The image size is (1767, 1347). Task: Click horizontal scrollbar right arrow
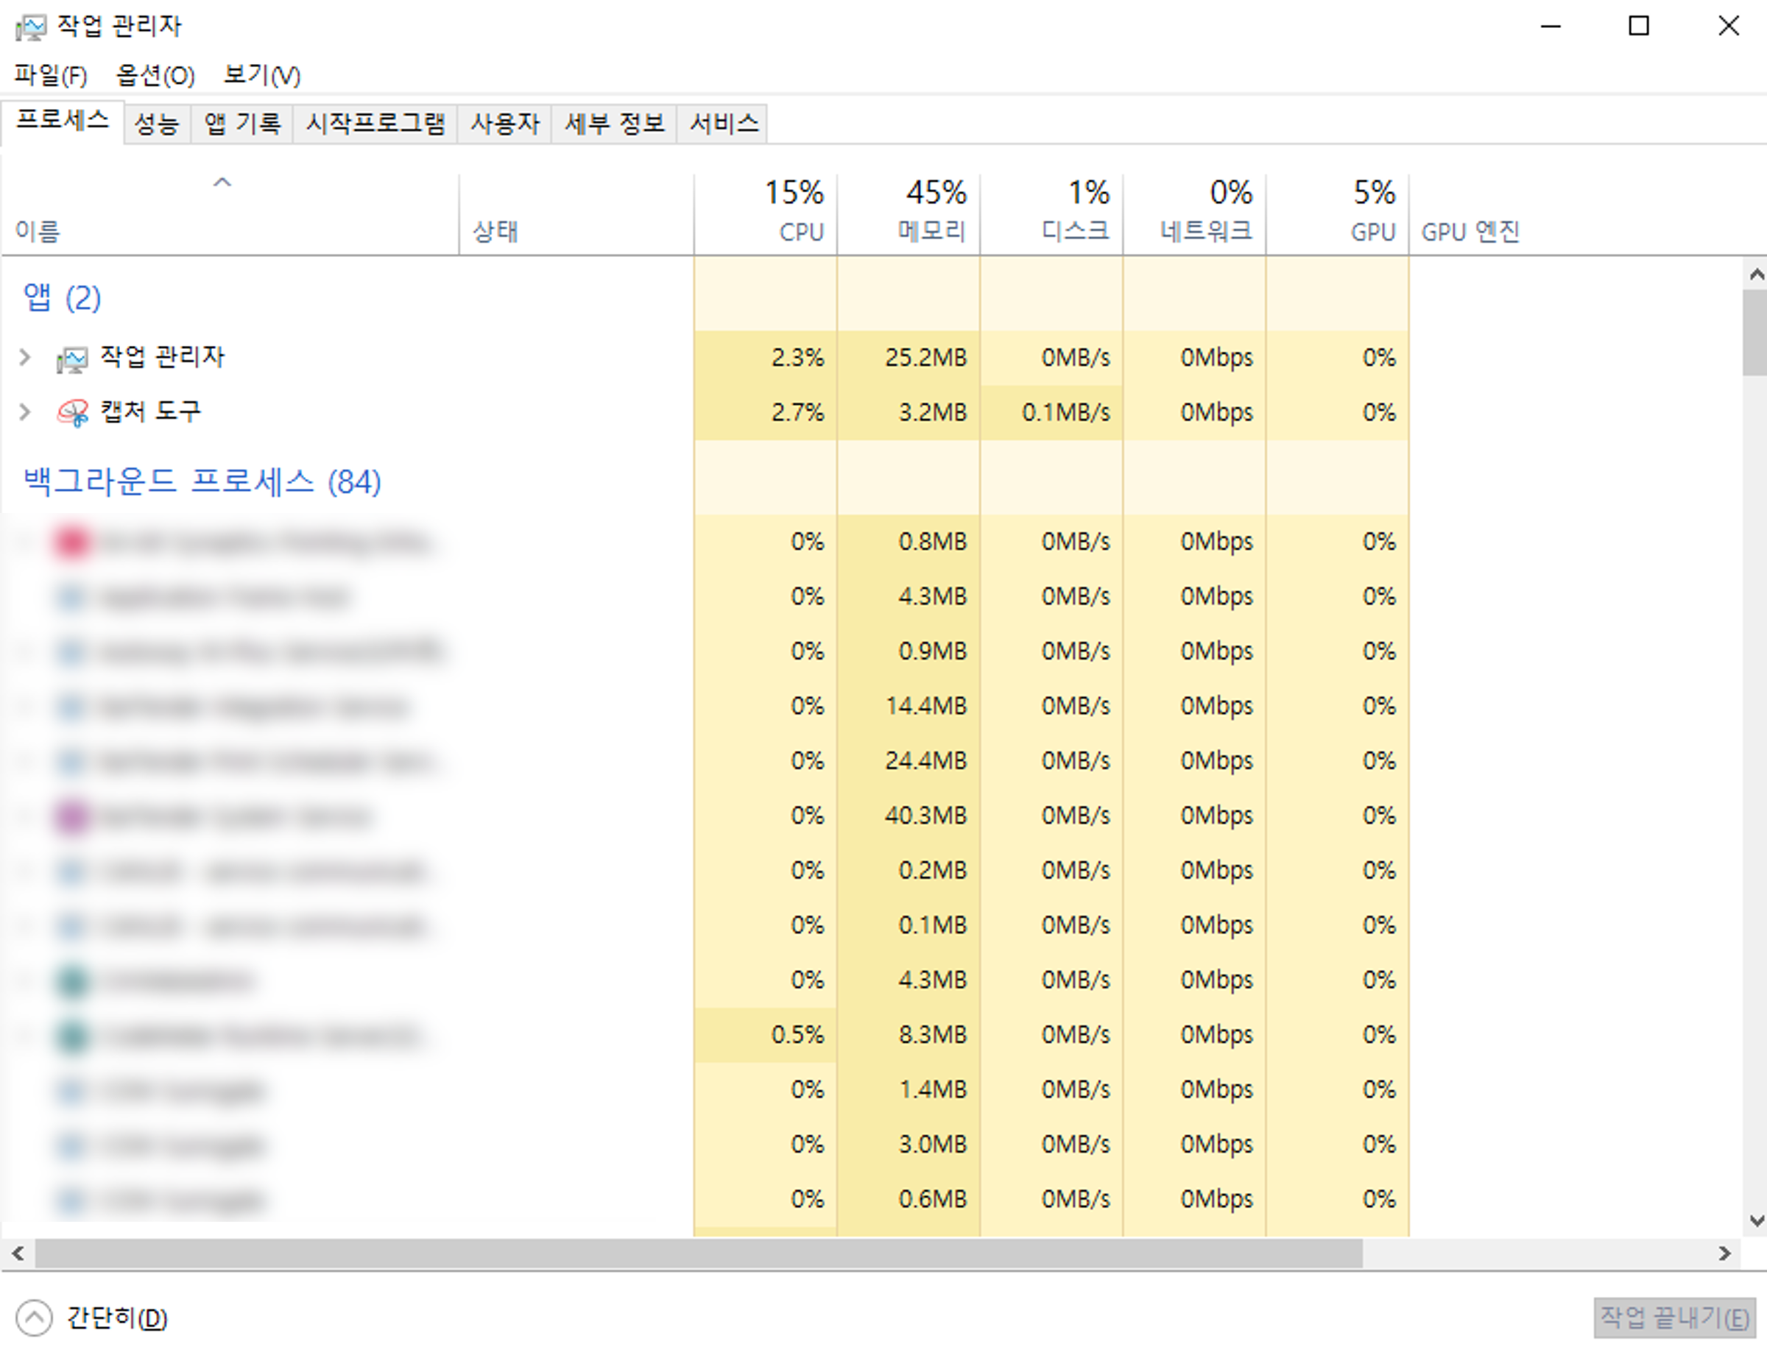[x=1724, y=1254]
